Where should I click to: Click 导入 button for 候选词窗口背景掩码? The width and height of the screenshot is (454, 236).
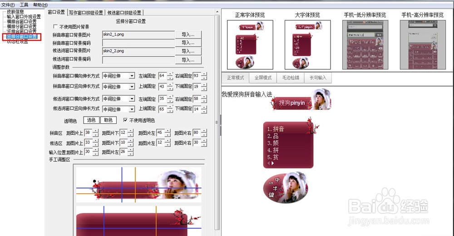[188, 60]
